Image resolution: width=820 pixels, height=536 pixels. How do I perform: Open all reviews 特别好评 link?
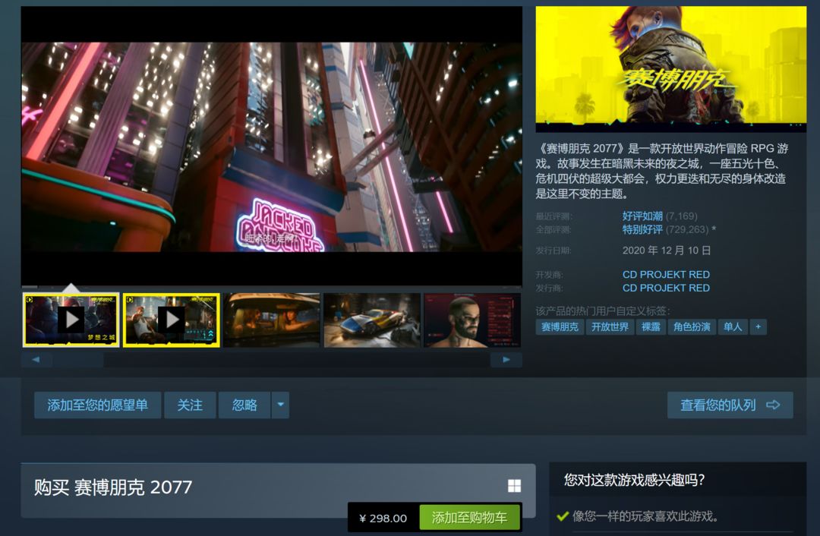click(x=642, y=229)
